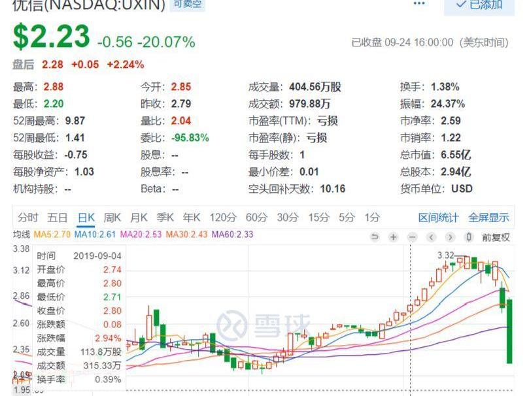Click the candlestick style icon
Image resolution: width=527 pixels, height=396 pixels.
click(x=468, y=237)
